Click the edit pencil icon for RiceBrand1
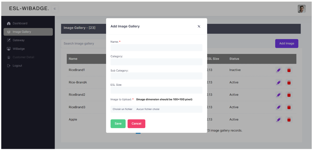313x150 pixels. point(279,70)
